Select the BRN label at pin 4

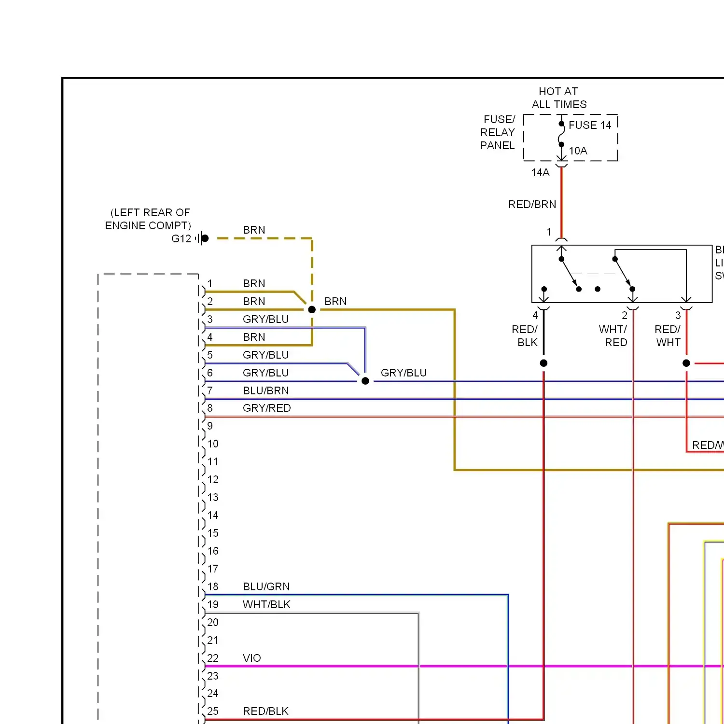tap(254, 337)
